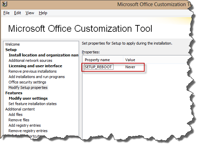Open the Help menu
The image size is (202, 149).
pyautogui.click(x=43, y=13)
